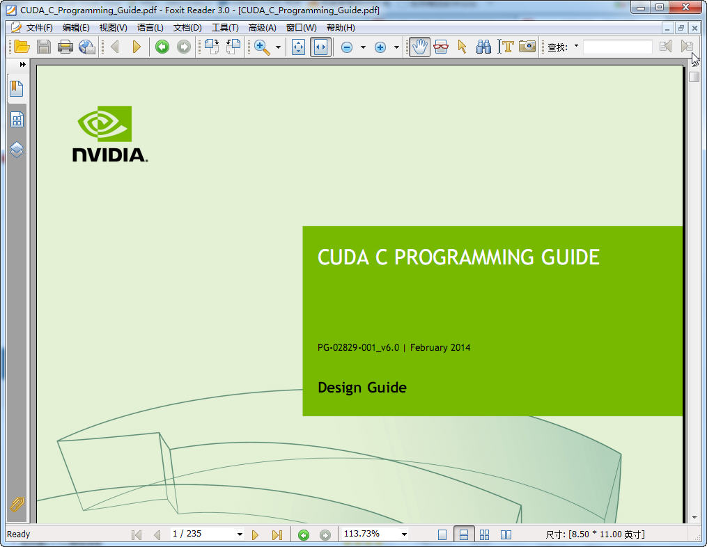The height and width of the screenshot is (547, 707).
Task: Open search with the binoculars icon
Action: (483, 47)
